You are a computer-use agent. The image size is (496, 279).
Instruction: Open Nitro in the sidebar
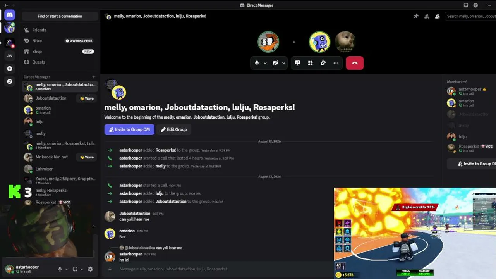click(60, 41)
